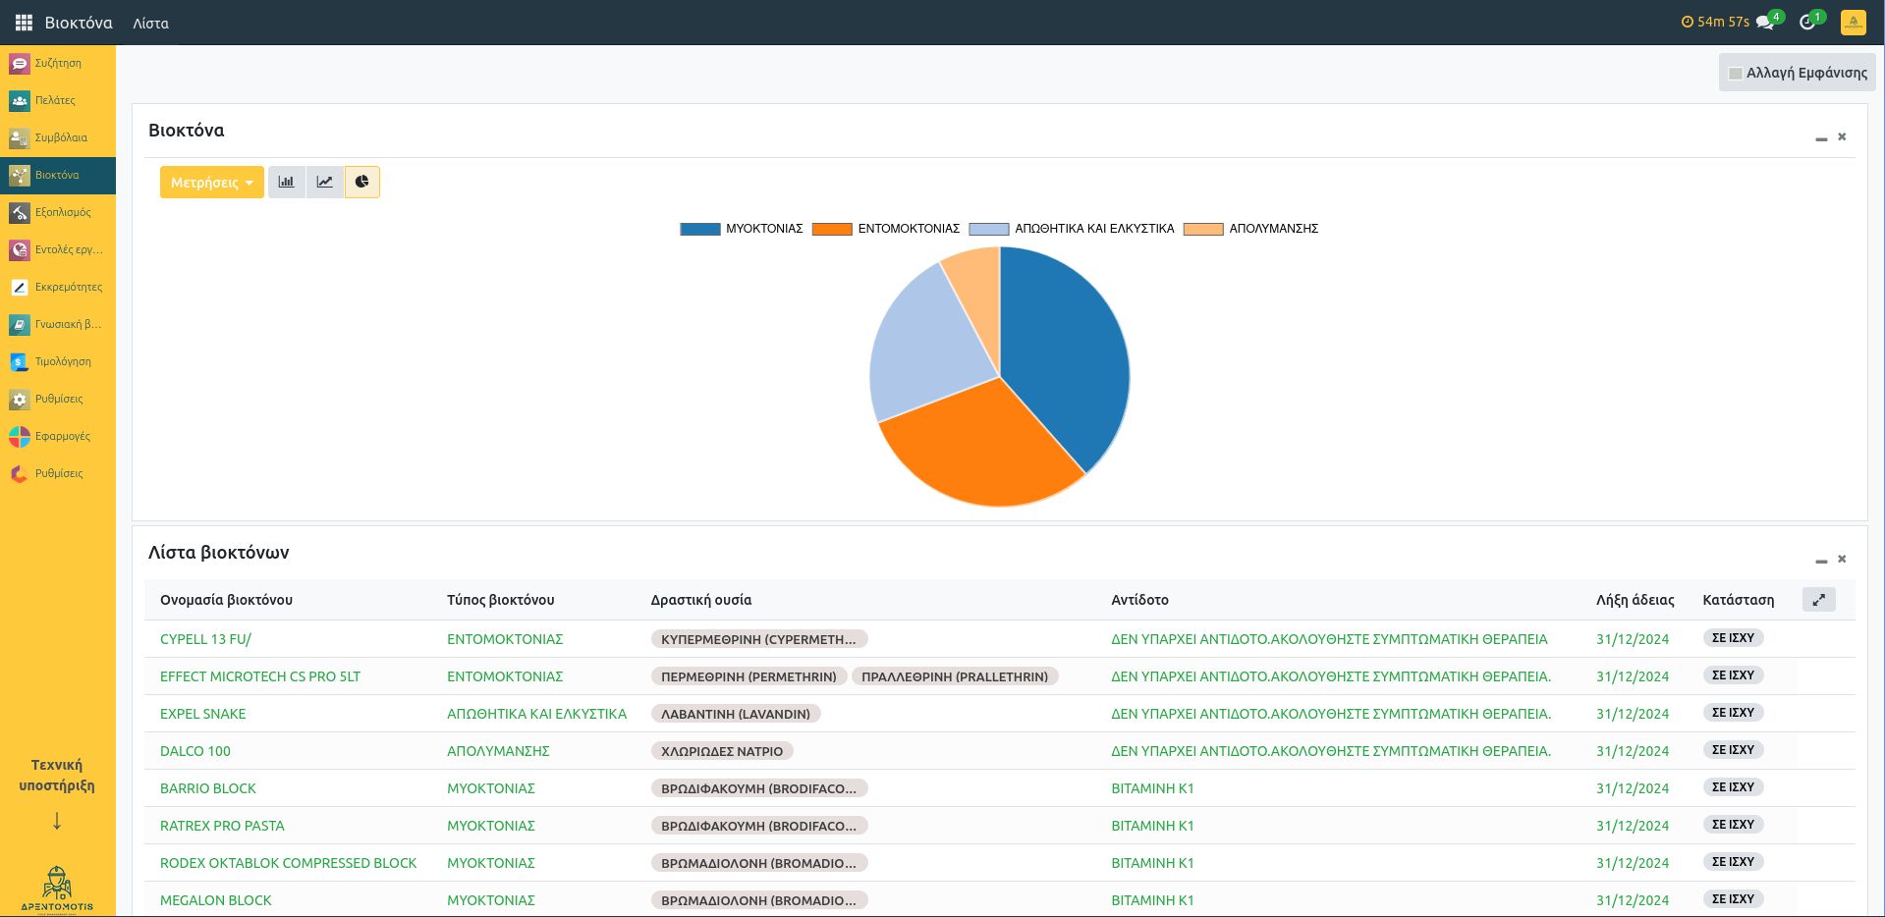Collapse the Λίστα βιοκτόνων panel
1885x917 pixels.
point(1821,561)
